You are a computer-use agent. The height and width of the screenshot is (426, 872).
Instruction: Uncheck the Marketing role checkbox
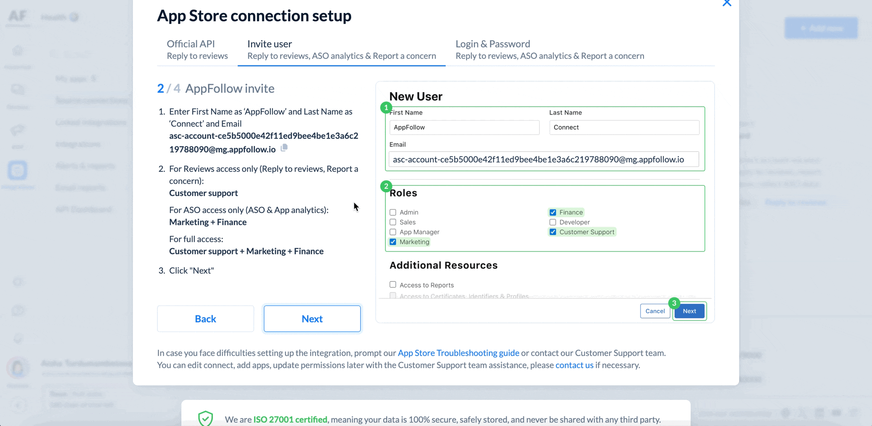click(393, 242)
